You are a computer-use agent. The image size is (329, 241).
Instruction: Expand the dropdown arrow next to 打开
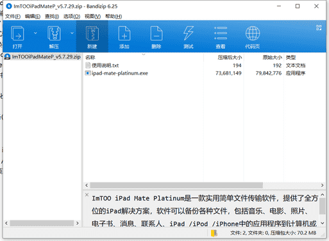(35, 33)
